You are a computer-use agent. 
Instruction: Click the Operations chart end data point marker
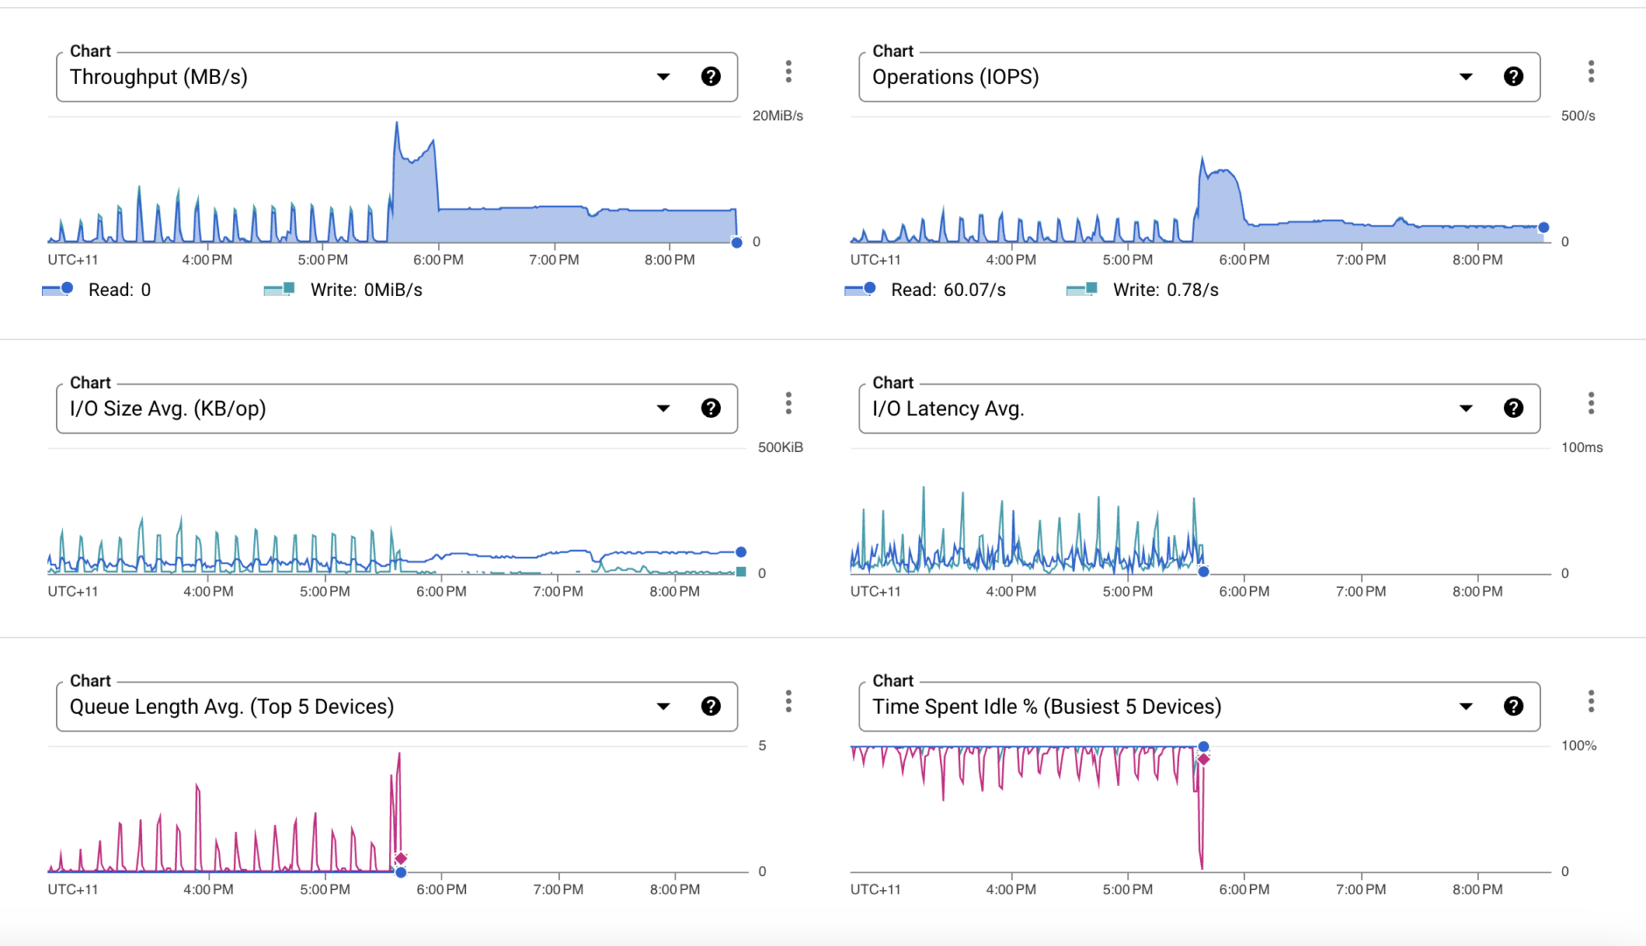pyautogui.click(x=1544, y=228)
